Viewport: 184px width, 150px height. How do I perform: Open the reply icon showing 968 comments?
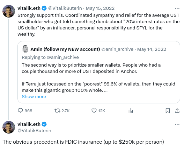[20, 111]
